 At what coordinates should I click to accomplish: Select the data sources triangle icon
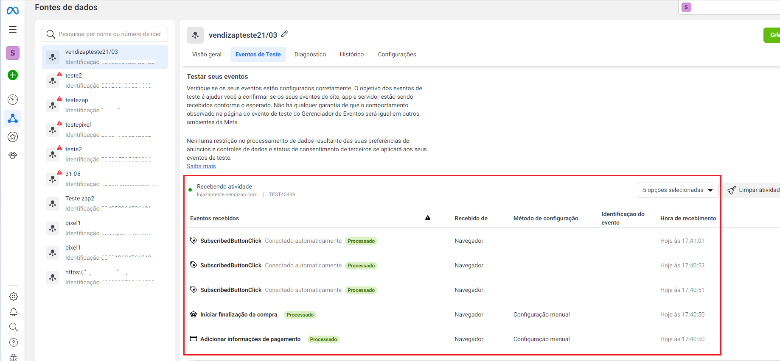point(13,118)
